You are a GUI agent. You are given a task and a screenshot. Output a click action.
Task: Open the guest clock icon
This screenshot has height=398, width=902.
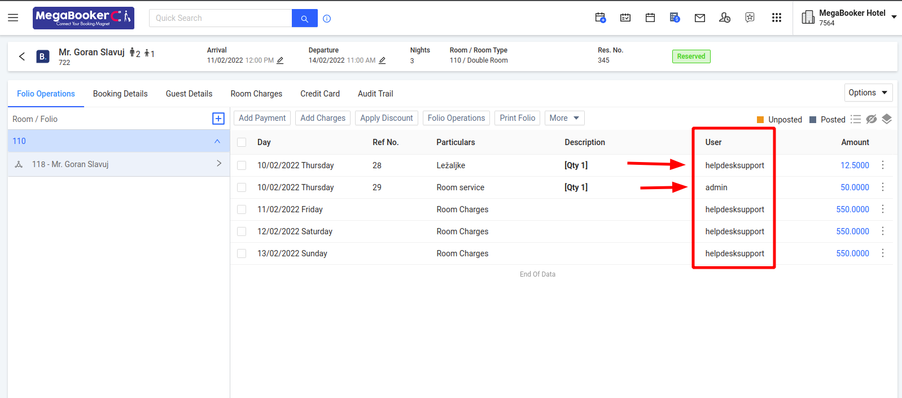tap(725, 18)
